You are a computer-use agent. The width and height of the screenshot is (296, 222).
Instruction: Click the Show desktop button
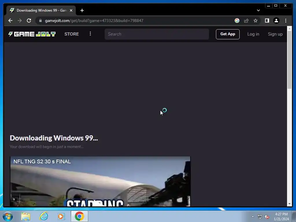pos(294,216)
